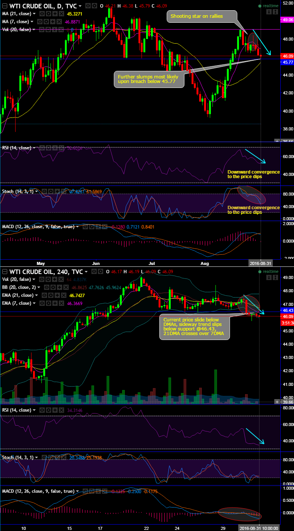Viewport: 294px width, 531px height.
Task: Open dropdown arrow beside WTI CRUDE OIL, 240, TVC
Action: coord(86,272)
